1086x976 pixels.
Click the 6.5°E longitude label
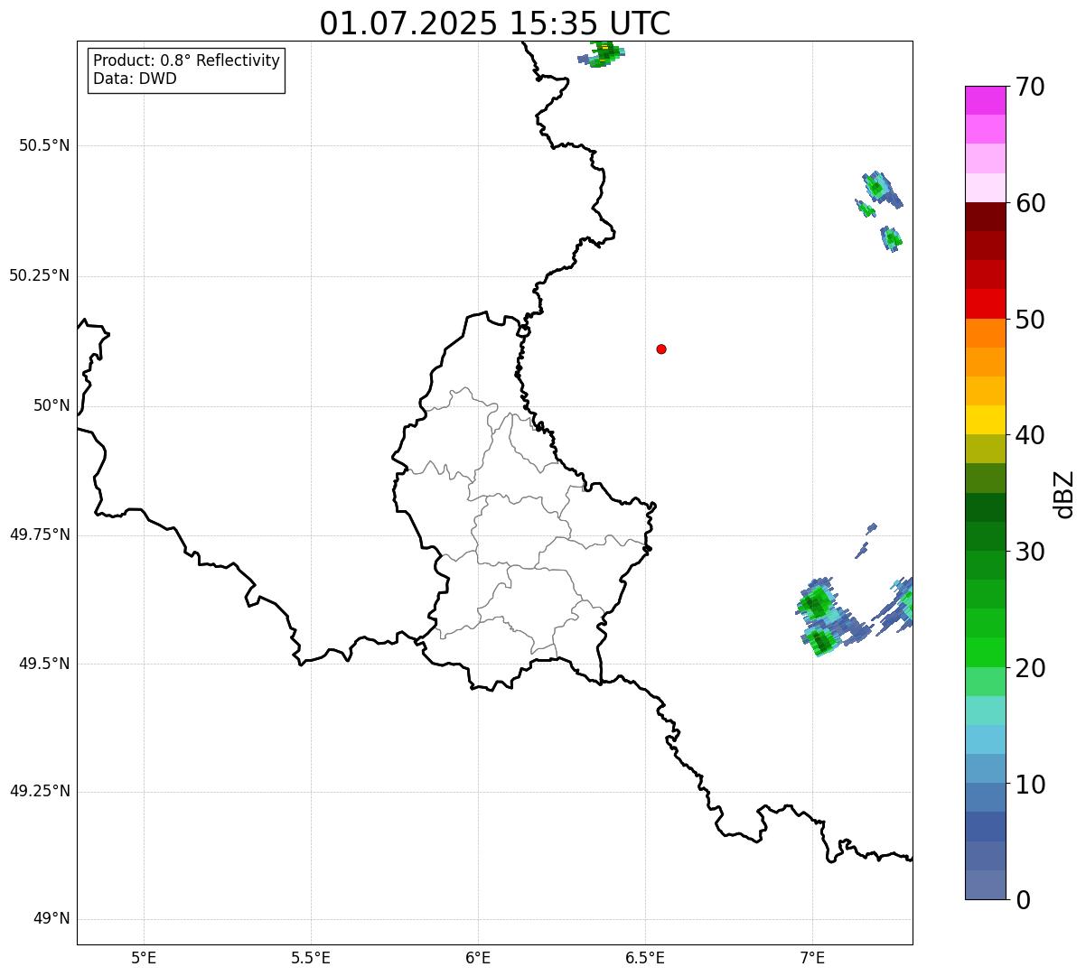(x=645, y=957)
